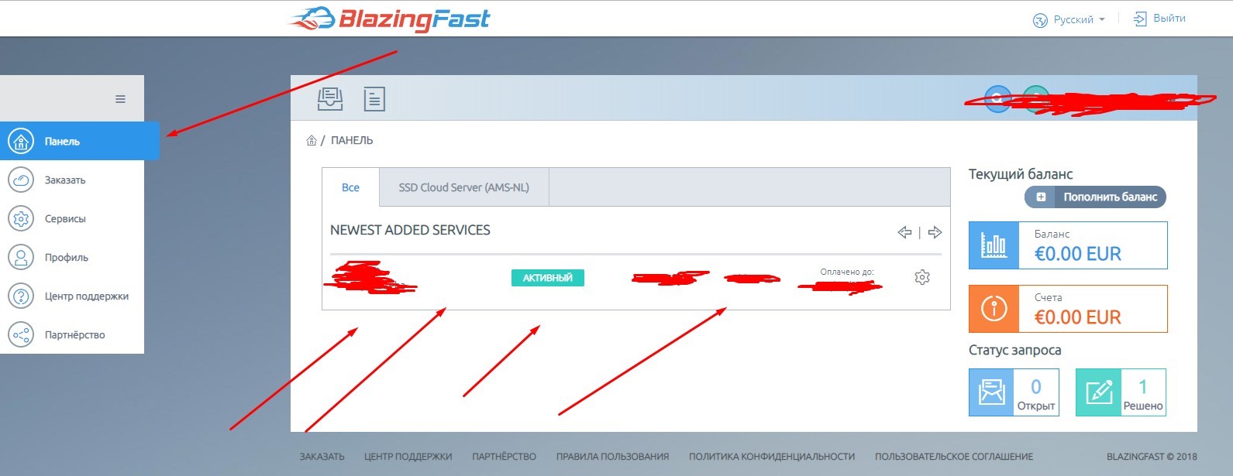Show next services with right arrow
Viewport: 1233px width, 476px height.
tap(935, 232)
